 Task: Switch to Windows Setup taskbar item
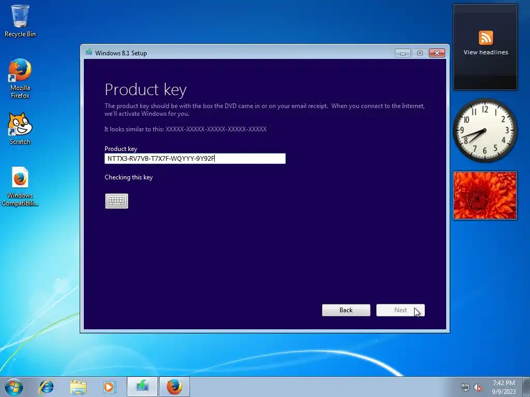[x=142, y=387]
